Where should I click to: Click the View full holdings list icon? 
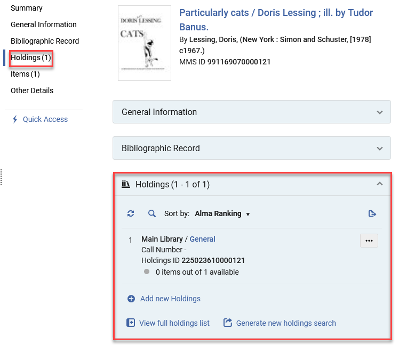131,323
